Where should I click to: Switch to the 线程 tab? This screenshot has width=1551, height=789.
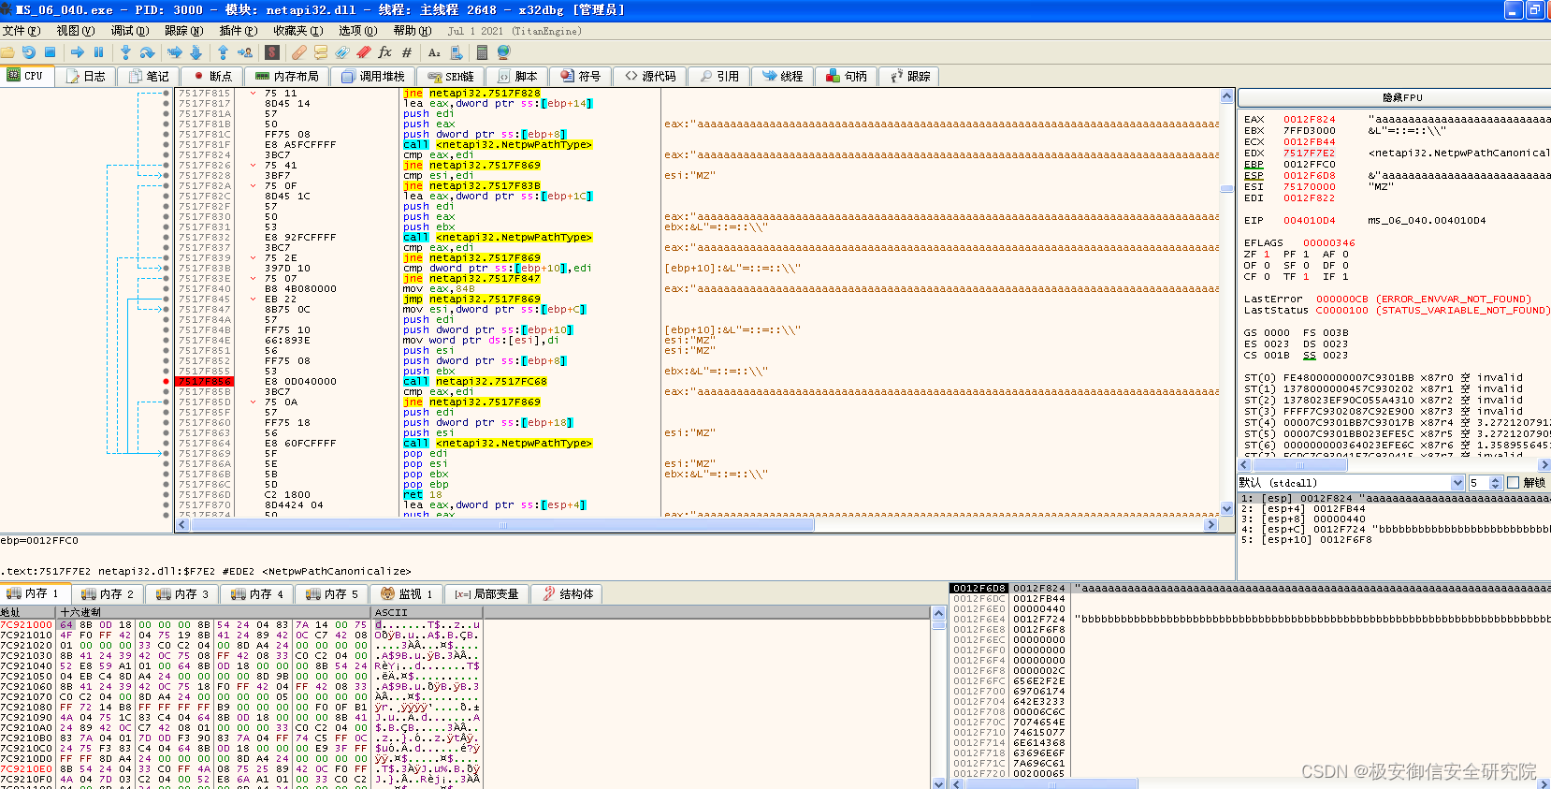(782, 76)
